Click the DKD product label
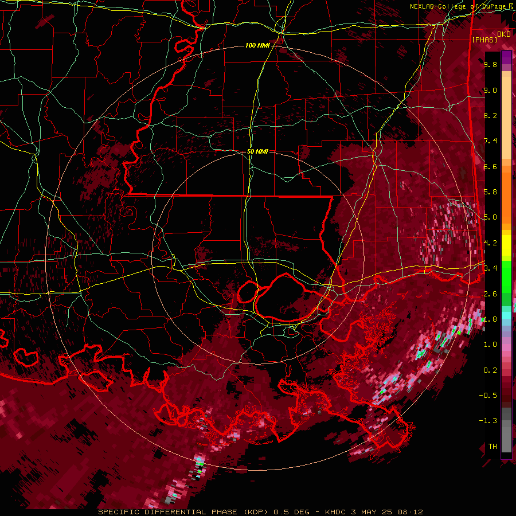The width and height of the screenshot is (516, 516). point(504,34)
